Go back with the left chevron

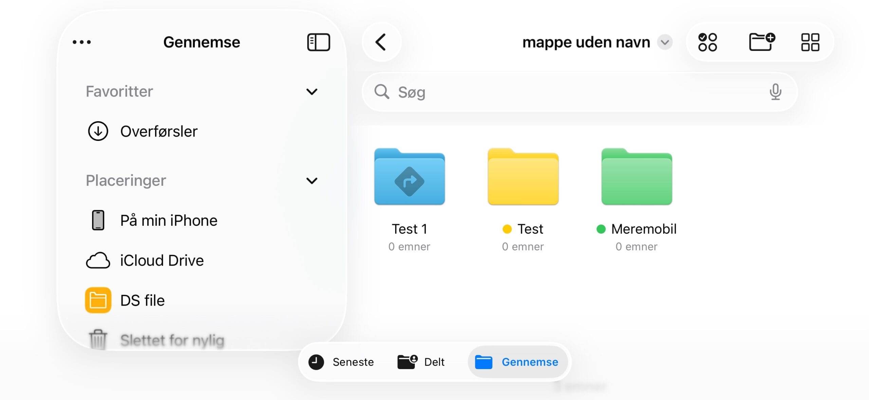(x=381, y=42)
